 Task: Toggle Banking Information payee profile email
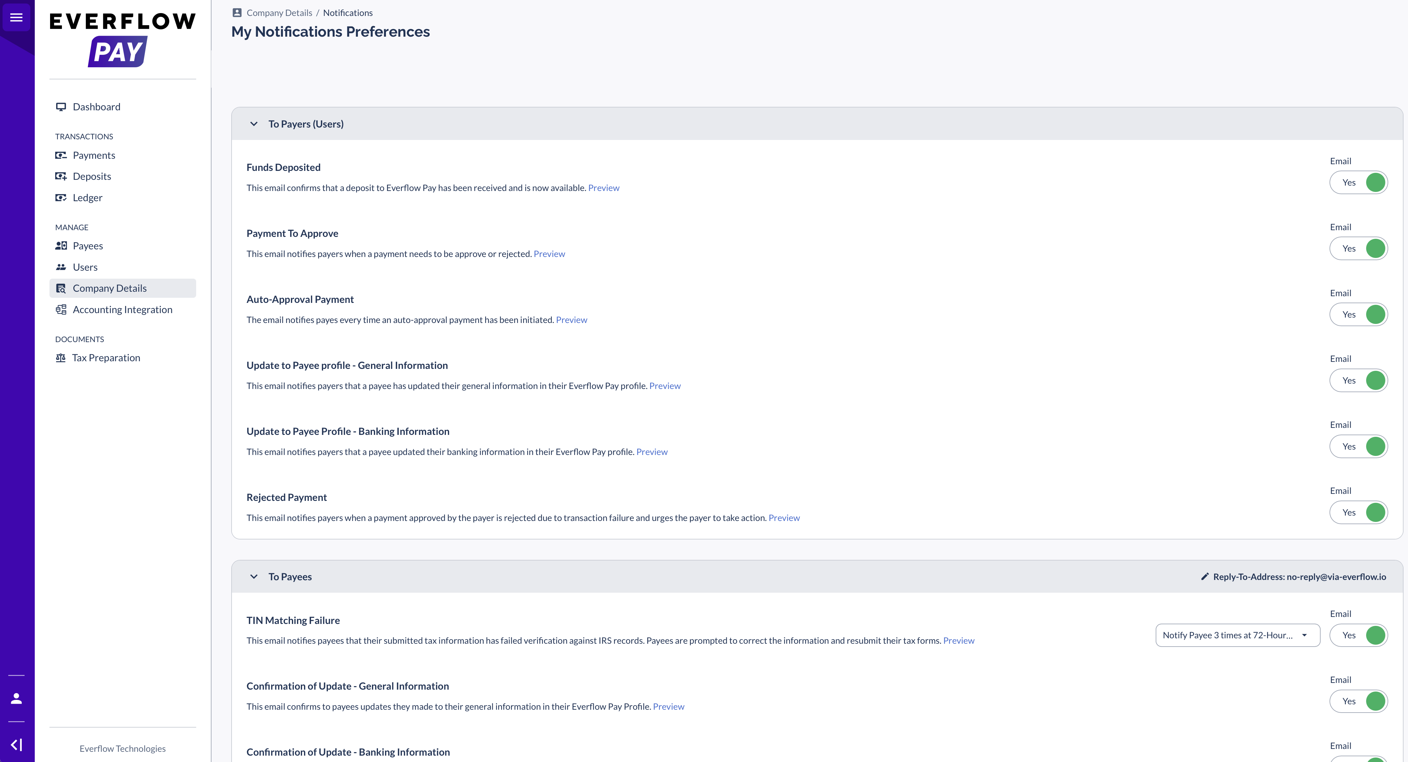click(x=1358, y=446)
